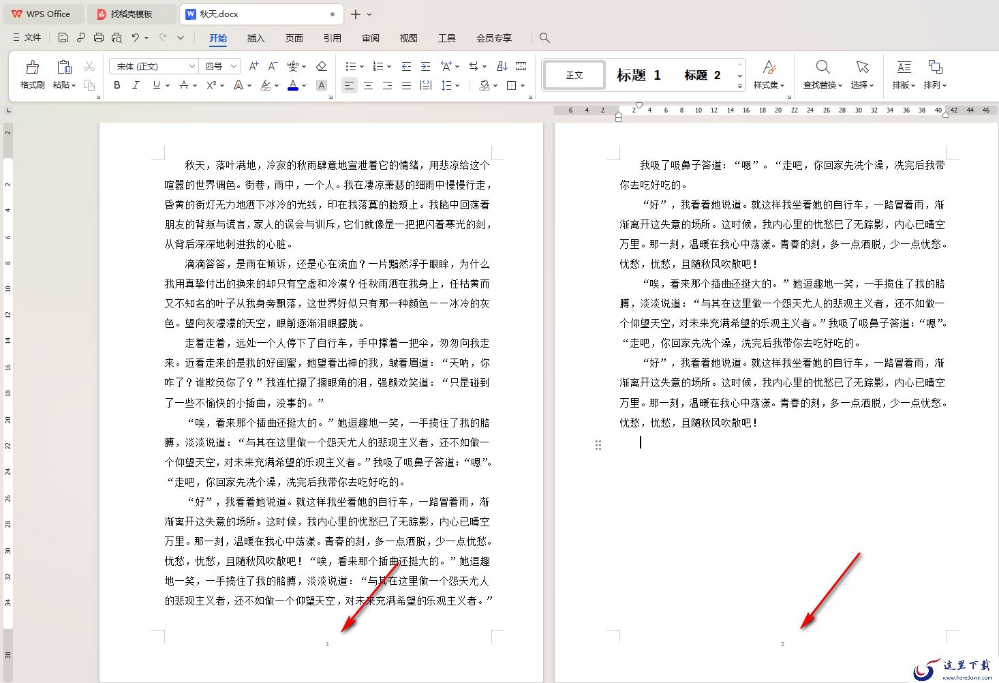Expand the bullet list dropdown arrow
This screenshot has height=683, width=999.
[361, 66]
